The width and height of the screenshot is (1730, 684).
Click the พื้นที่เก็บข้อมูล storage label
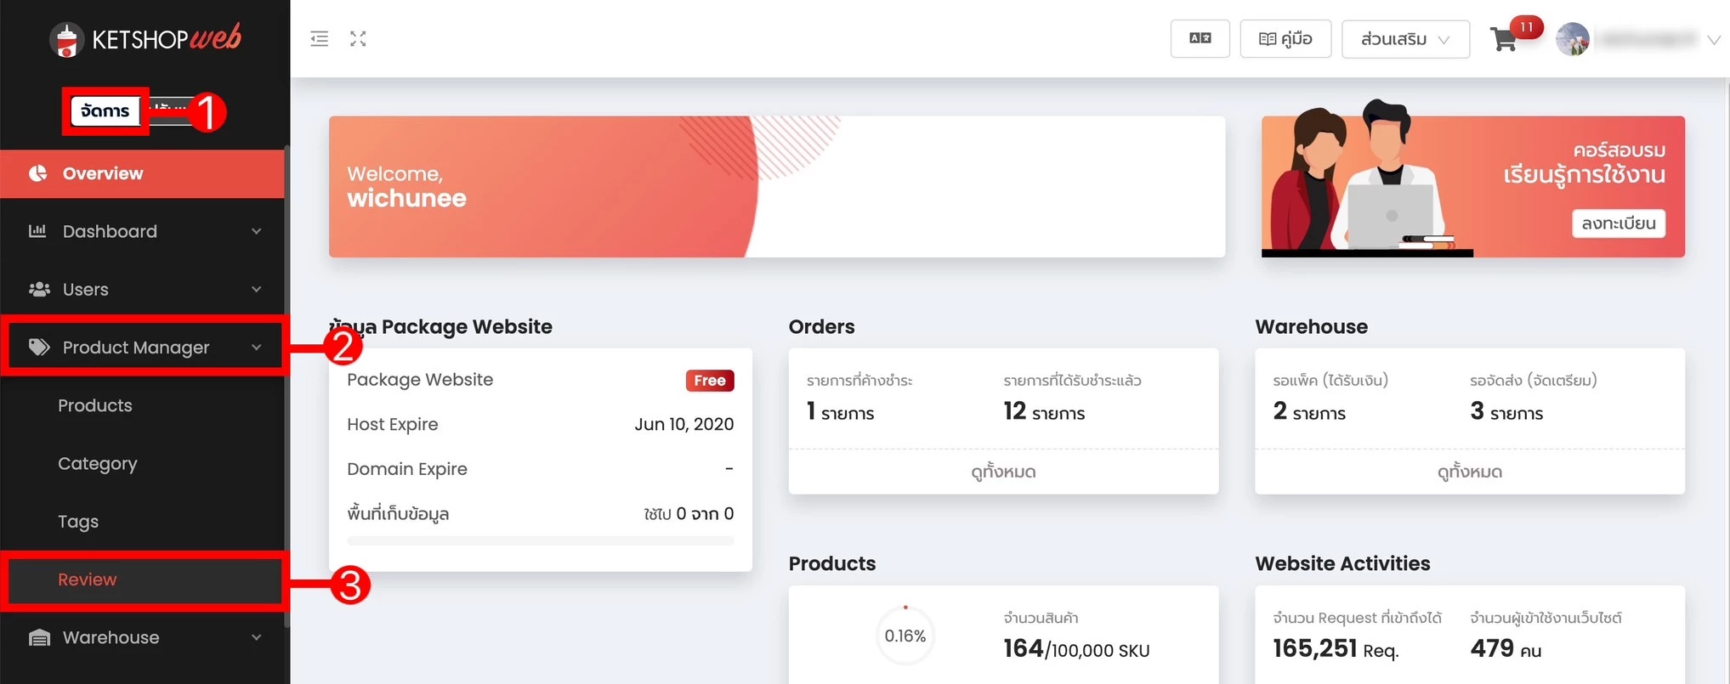(398, 514)
